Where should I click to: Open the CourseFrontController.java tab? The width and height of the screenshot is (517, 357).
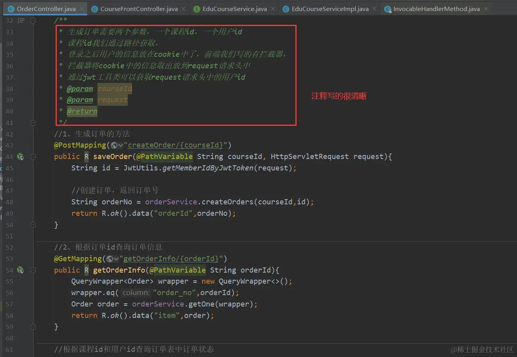point(139,9)
